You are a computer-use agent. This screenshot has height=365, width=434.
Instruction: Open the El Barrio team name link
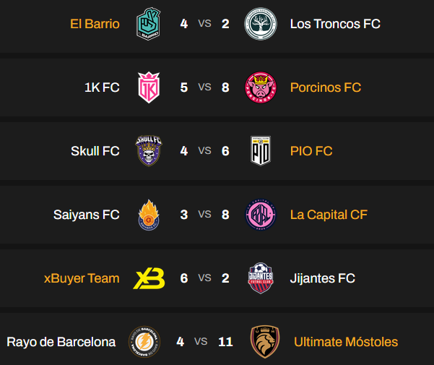click(x=95, y=24)
